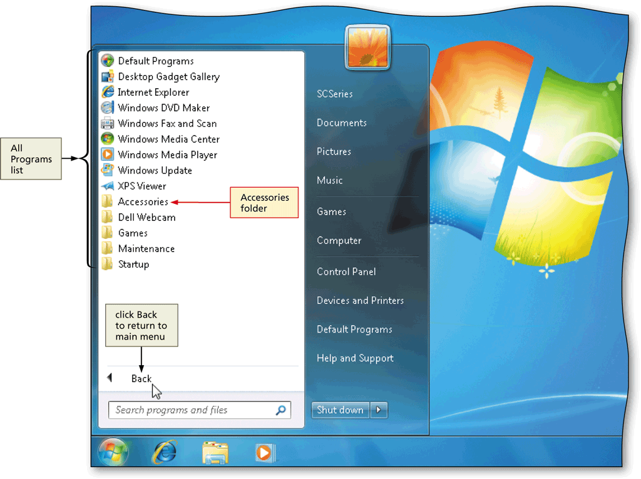641x479 pixels.
Task: Launch Windows Media Player from the taskbar
Action: 265,453
